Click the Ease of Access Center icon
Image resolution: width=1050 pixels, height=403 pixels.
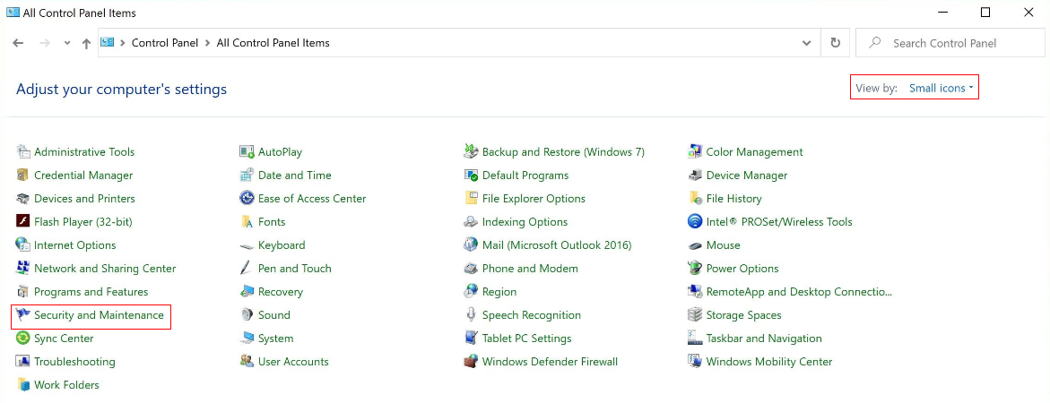point(247,199)
